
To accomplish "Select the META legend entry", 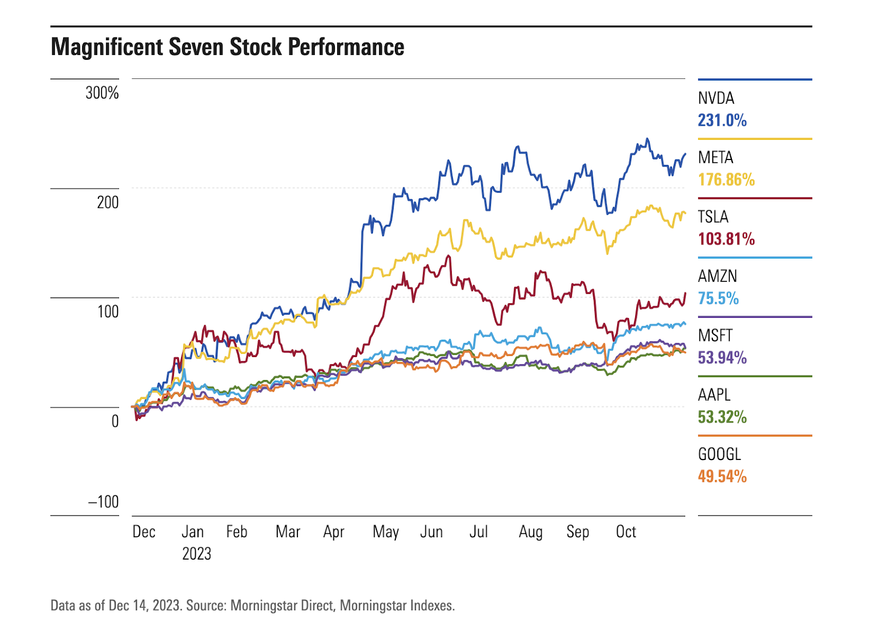I will click(716, 157).
